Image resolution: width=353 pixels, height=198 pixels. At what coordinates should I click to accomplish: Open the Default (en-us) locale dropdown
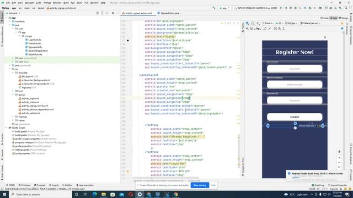(310, 23)
